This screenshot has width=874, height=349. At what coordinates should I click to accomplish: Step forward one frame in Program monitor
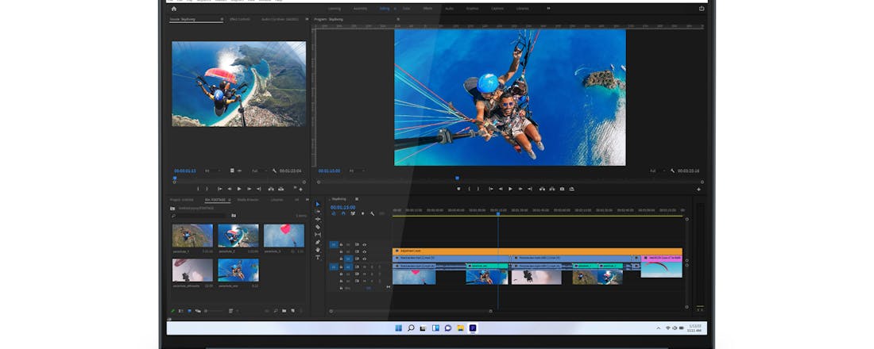click(520, 189)
